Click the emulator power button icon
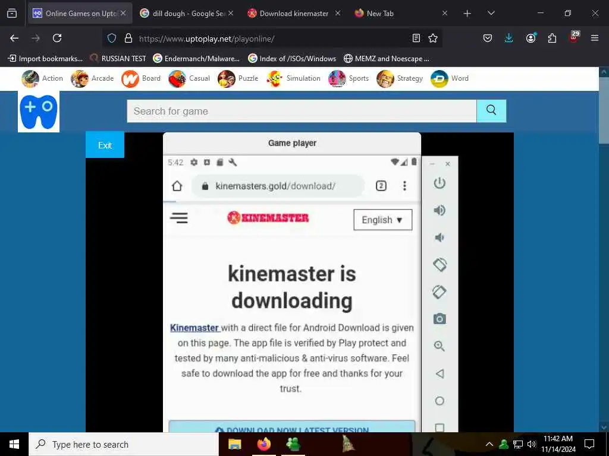Image resolution: width=609 pixels, height=456 pixels. [440, 183]
